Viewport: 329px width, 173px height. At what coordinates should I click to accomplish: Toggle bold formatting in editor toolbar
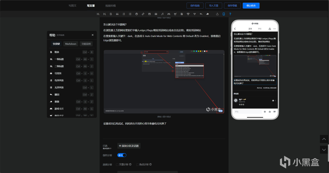(x=111, y=14)
